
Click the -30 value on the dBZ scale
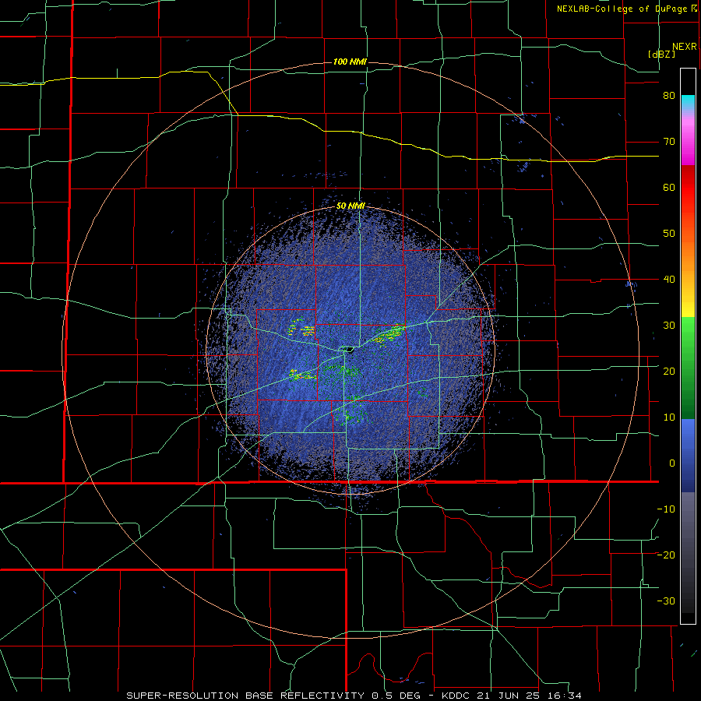click(666, 601)
